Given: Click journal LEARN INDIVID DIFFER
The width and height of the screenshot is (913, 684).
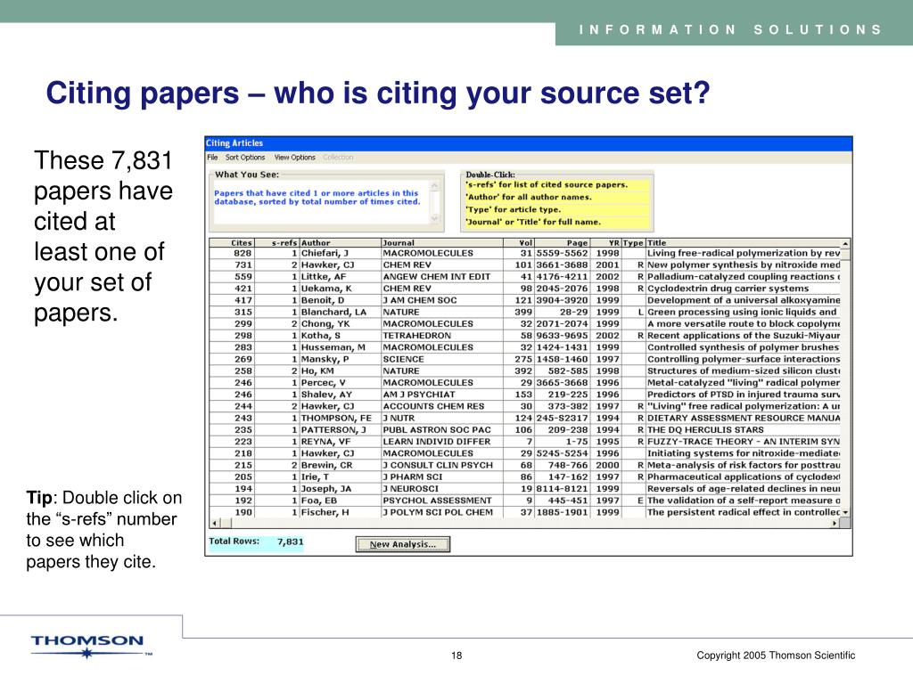Looking at the screenshot, I should 437,442.
